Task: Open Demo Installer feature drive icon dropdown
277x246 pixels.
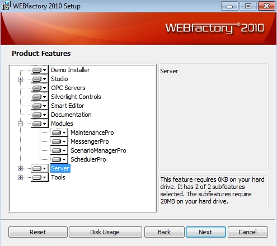Action: click(x=39, y=70)
